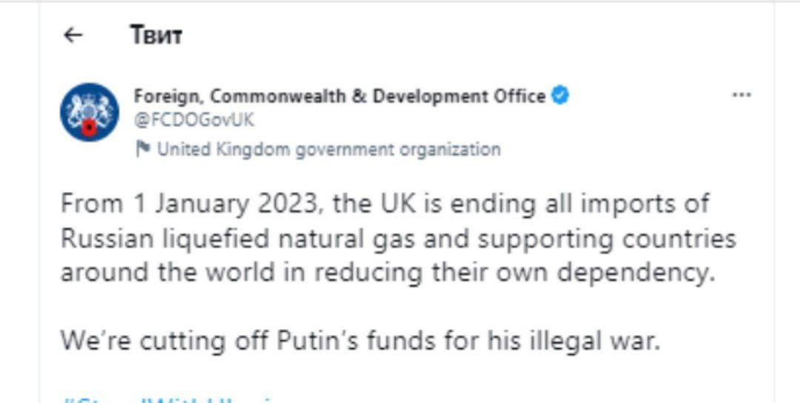Click the @FCDOGovUK handle
The image size is (800, 403).
point(194,121)
